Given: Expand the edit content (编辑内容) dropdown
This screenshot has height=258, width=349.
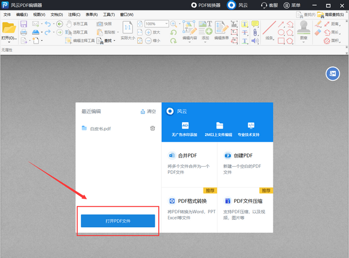Looking at the screenshot, I should [190, 42].
